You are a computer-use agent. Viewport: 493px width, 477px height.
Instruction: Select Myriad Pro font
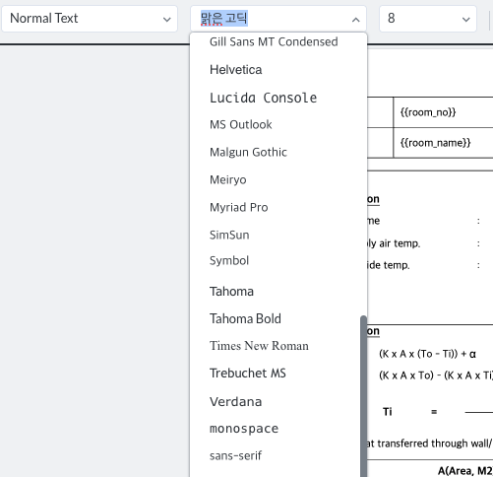click(239, 207)
